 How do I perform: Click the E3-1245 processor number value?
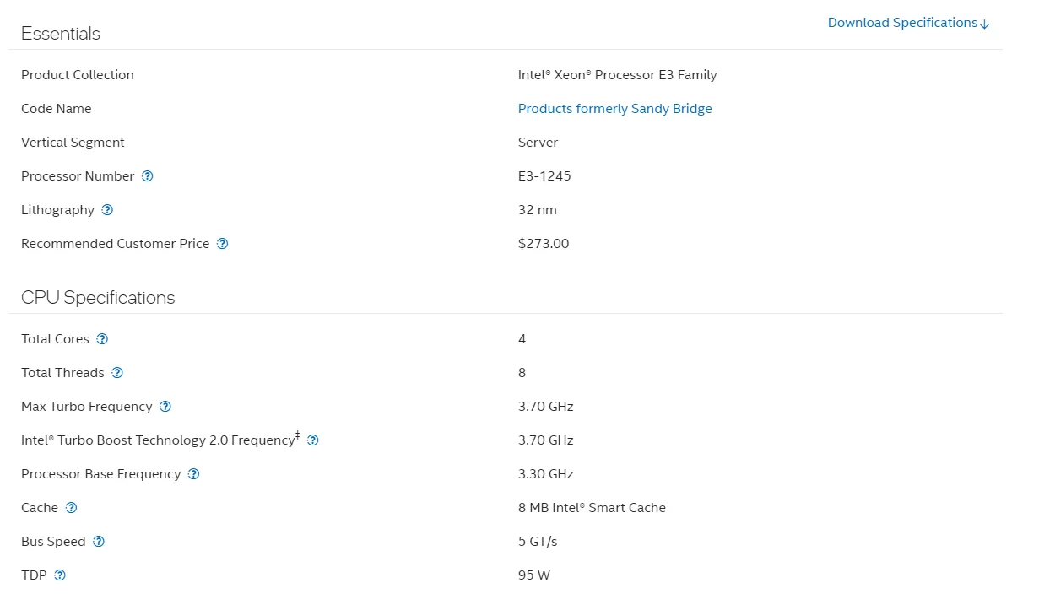pyautogui.click(x=544, y=176)
